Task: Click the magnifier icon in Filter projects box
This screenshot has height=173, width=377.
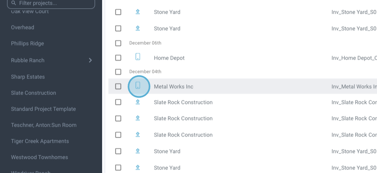Action: click(14, 3)
